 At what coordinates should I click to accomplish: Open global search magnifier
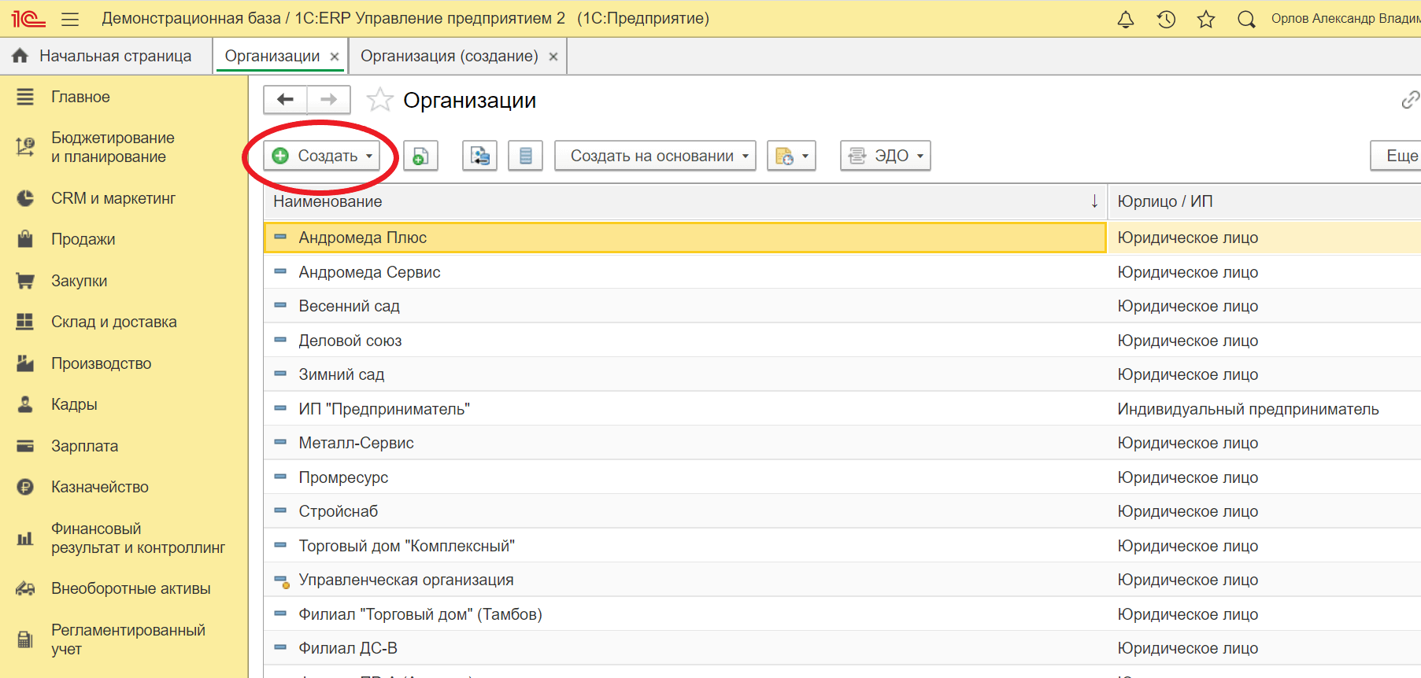tap(1246, 20)
